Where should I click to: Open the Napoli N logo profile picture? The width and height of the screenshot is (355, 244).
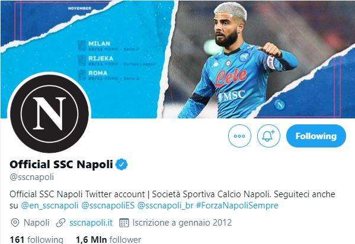point(49,114)
